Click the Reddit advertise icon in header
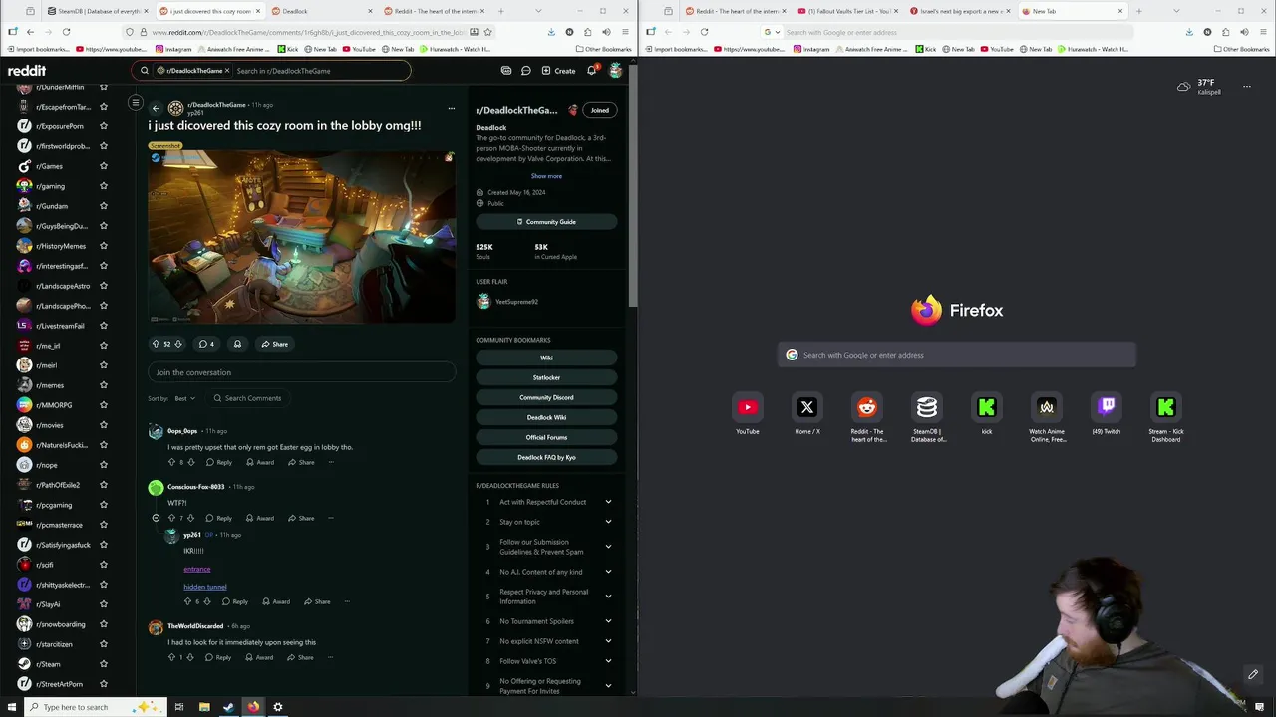The image size is (1276, 717). pyautogui.click(x=506, y=71)
